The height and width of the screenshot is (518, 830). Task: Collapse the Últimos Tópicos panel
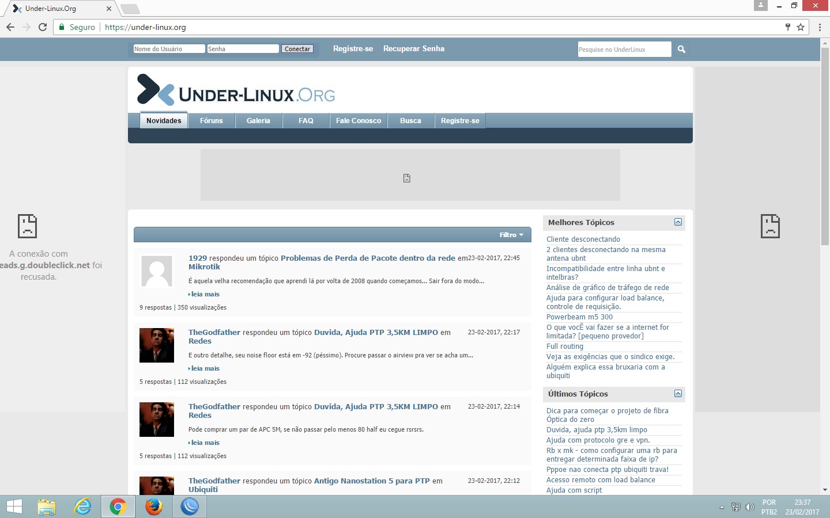(x=678, y=394)
